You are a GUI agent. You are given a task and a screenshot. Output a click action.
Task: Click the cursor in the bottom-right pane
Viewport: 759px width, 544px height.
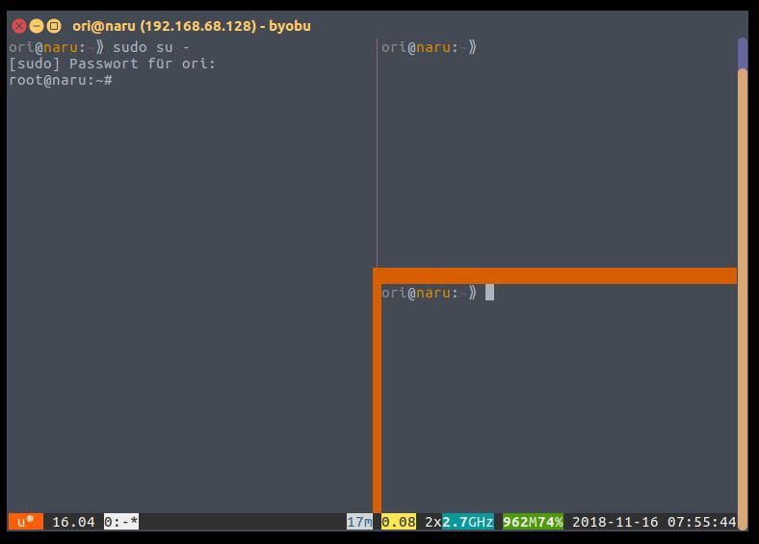click(489, 293)
